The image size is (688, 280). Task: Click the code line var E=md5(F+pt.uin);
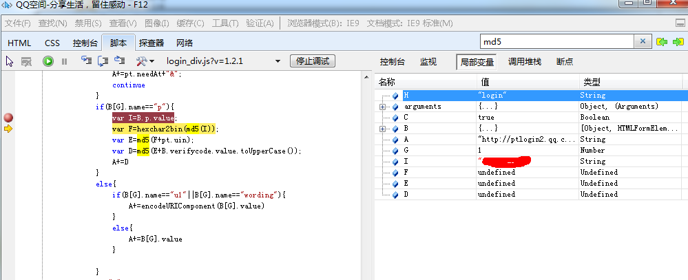pos(153,140)
